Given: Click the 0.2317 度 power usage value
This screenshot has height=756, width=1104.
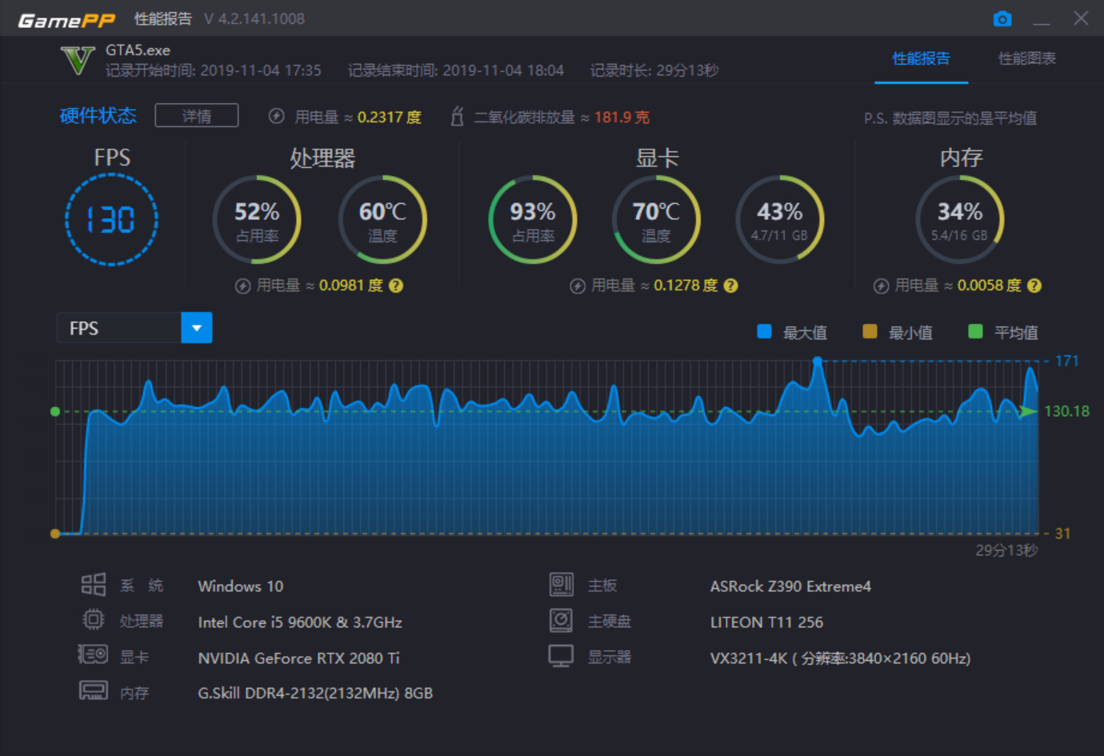Looking at the screenshot, I should [x=389, y=117].
